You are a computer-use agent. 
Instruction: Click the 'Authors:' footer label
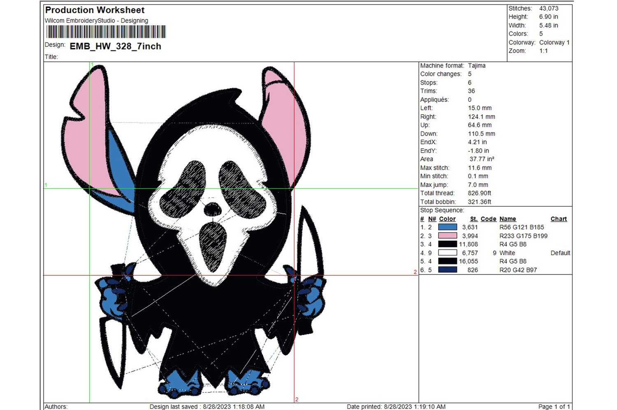click(x=56, y=407)
